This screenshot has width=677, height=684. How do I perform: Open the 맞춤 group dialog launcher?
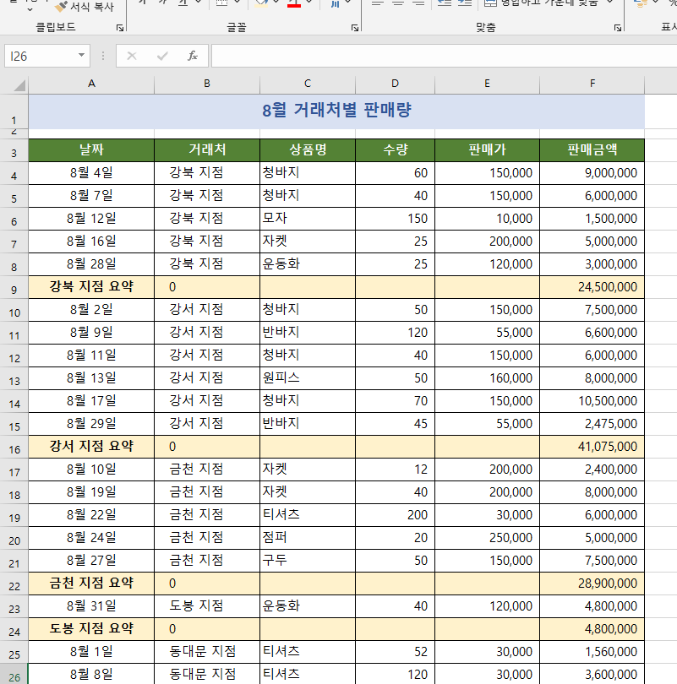618,28
